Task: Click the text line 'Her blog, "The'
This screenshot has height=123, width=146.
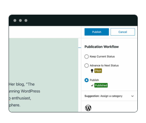Action: 22,84
